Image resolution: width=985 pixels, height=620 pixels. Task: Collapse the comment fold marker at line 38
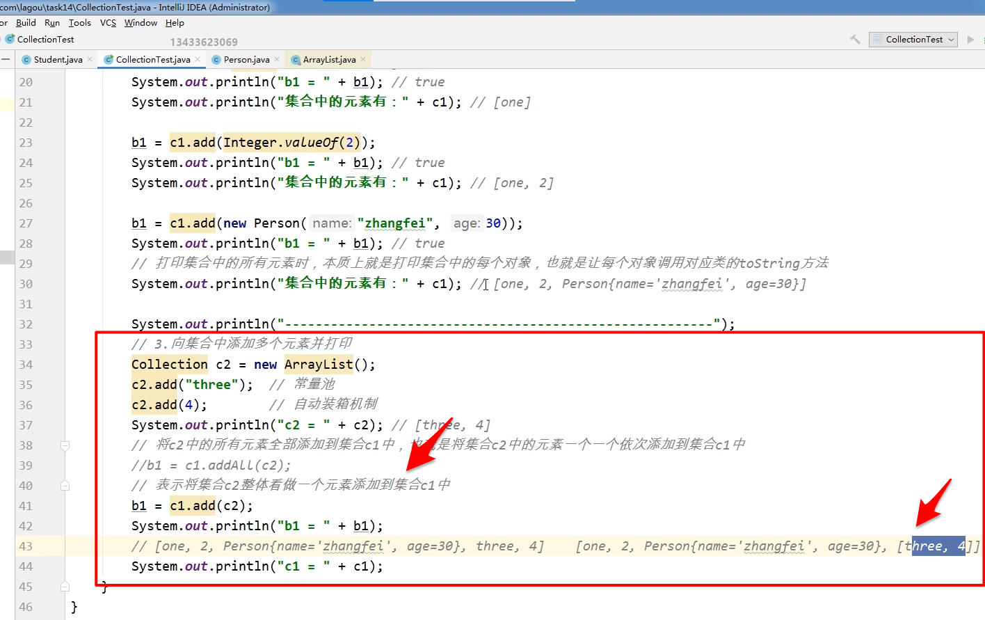click(x=65, y=445)
